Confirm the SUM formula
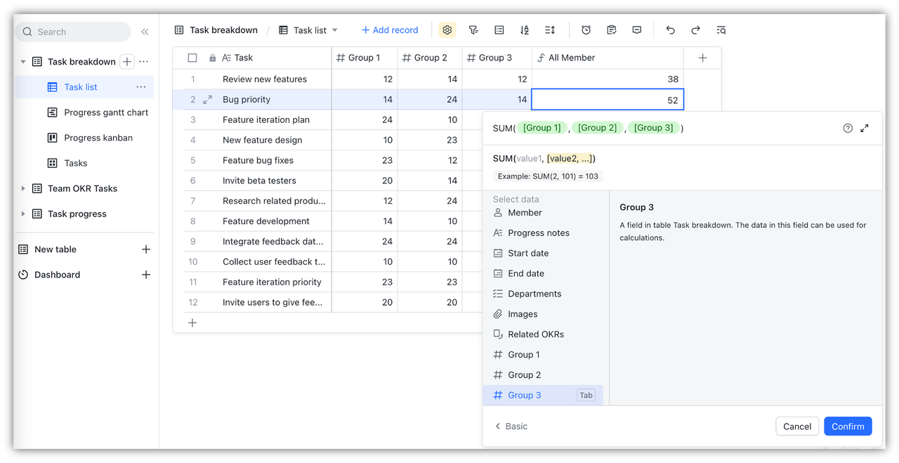Image resolution: width=899 pixels, height=463 pixels. 848,426
